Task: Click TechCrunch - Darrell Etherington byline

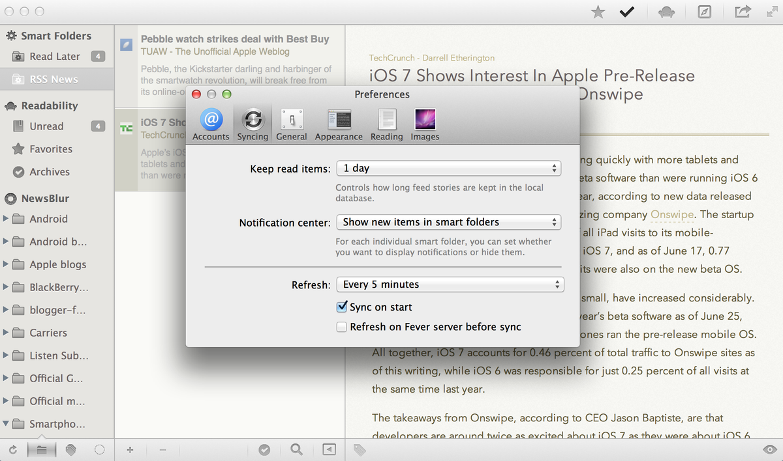Action: pos(431,58)
